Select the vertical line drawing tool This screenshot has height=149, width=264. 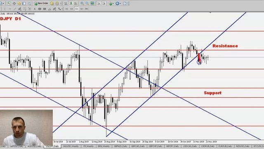[x=5, y=9]
